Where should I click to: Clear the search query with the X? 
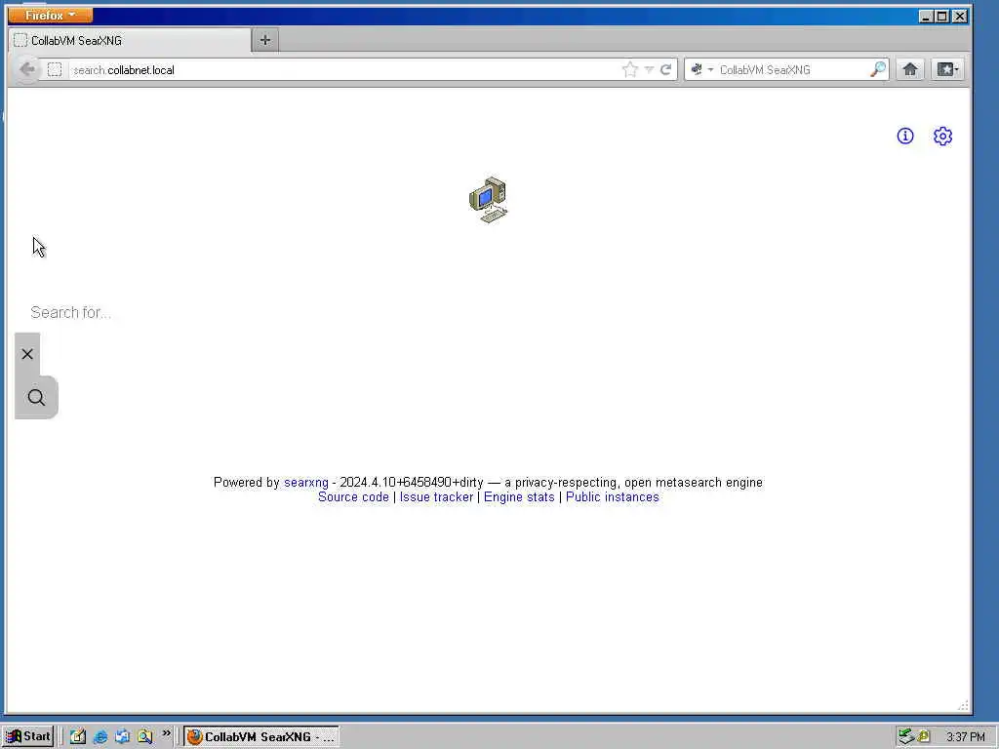[x=27, y=354]
